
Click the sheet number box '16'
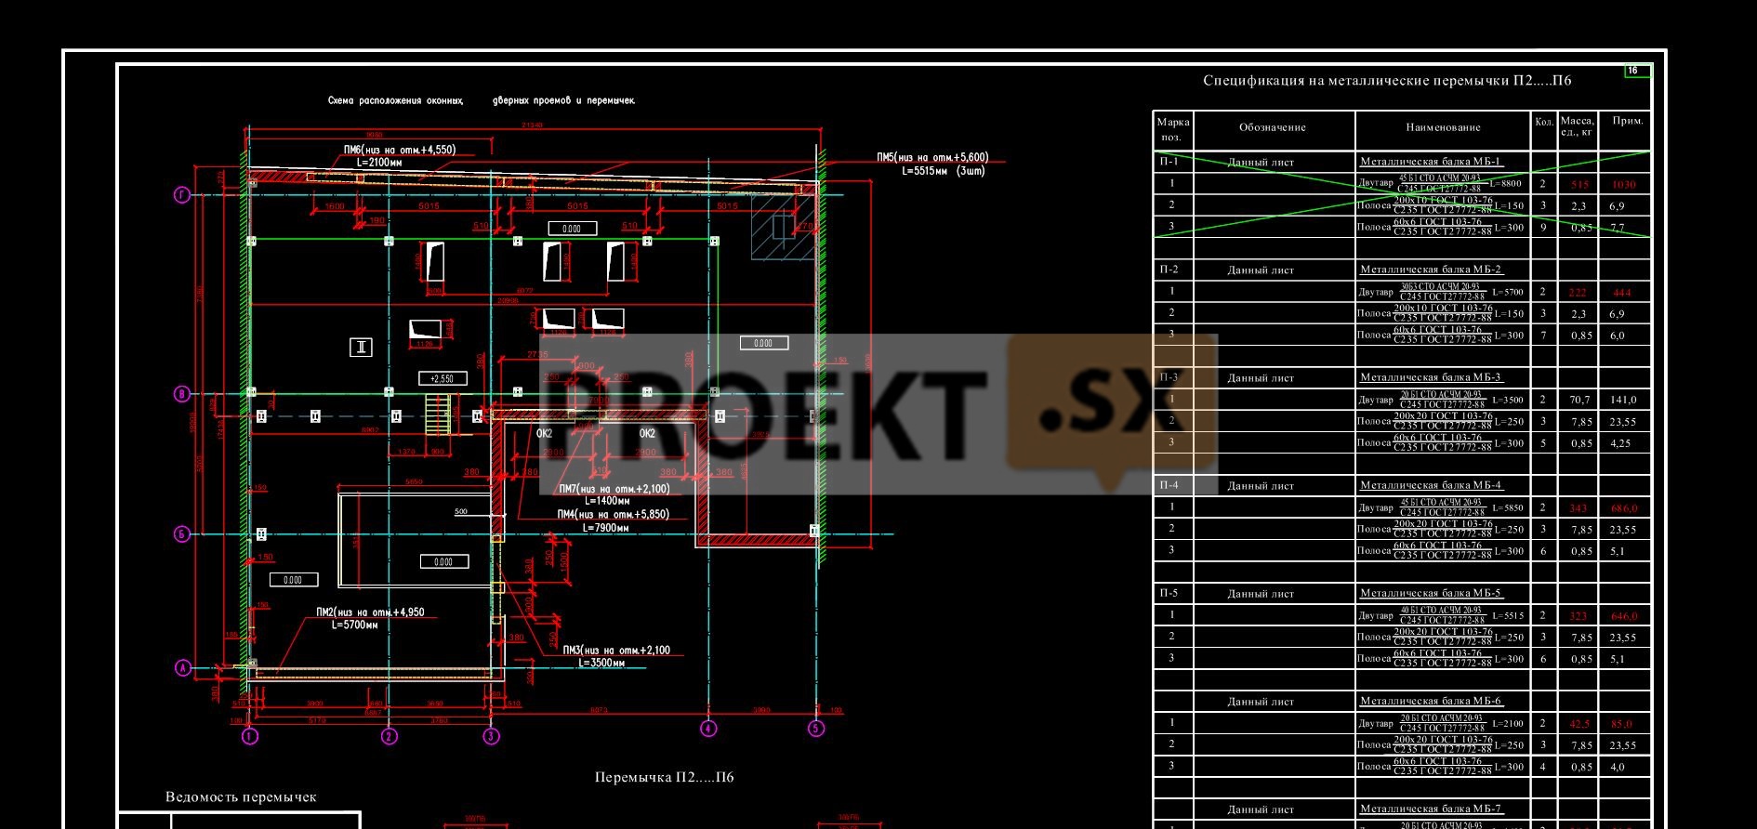1637,71
